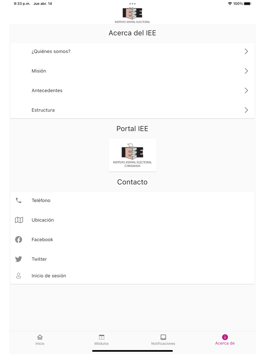Tap the IEE logo in the header
265x354 pixels.
click(x=132, y=15)
